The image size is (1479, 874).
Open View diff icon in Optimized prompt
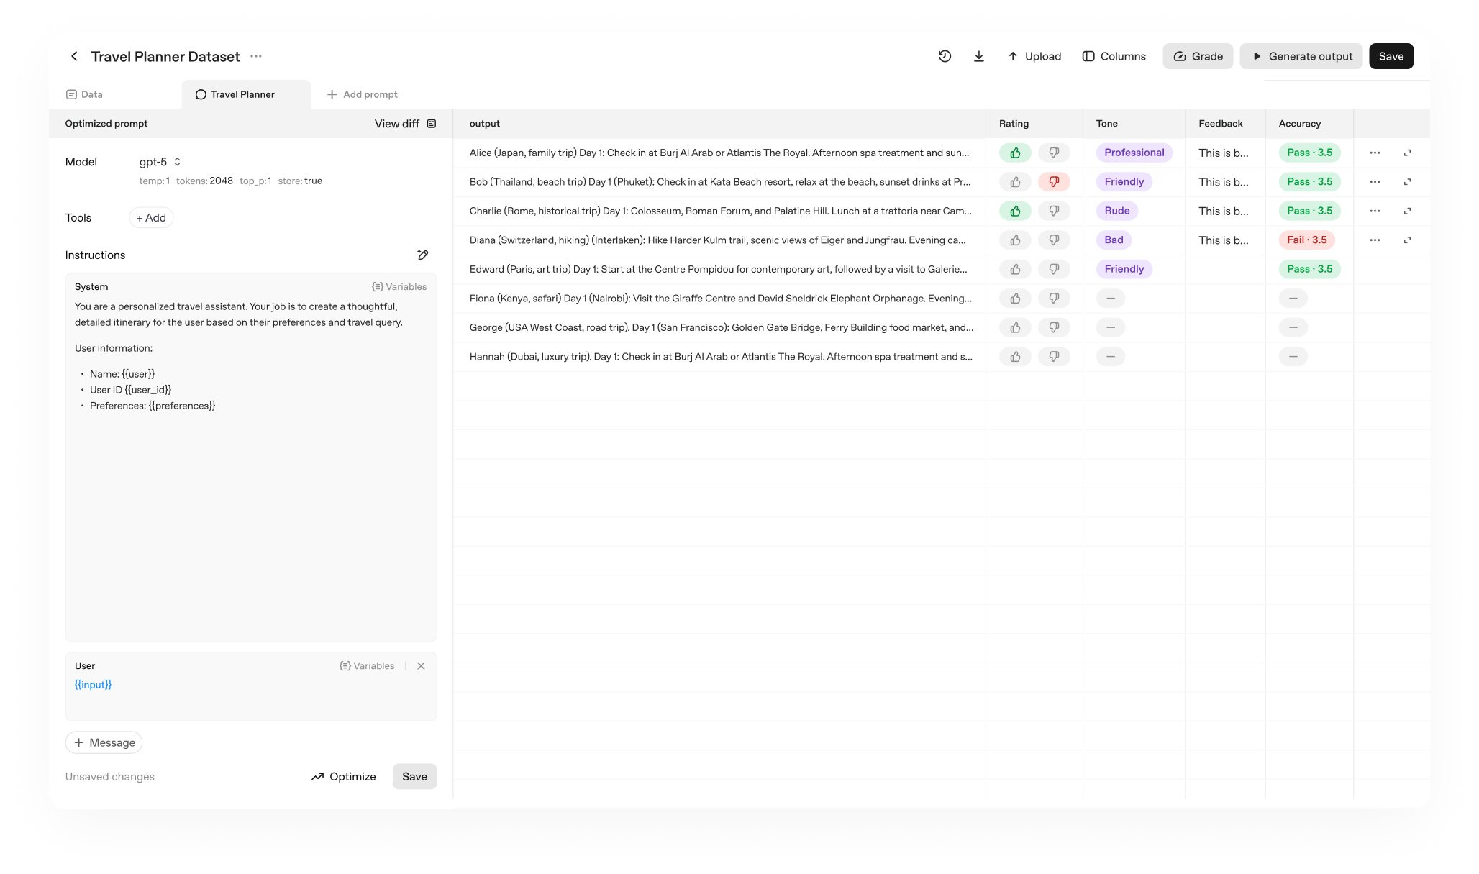point(432,124)
